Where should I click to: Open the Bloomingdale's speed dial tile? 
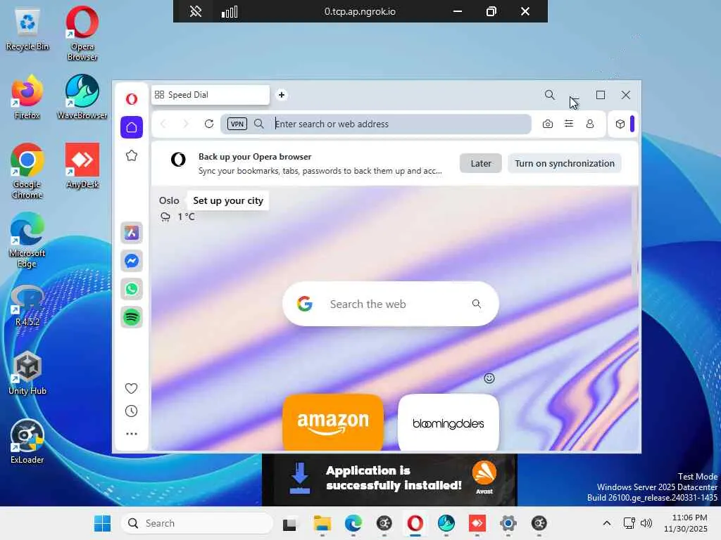coord(449,423)
